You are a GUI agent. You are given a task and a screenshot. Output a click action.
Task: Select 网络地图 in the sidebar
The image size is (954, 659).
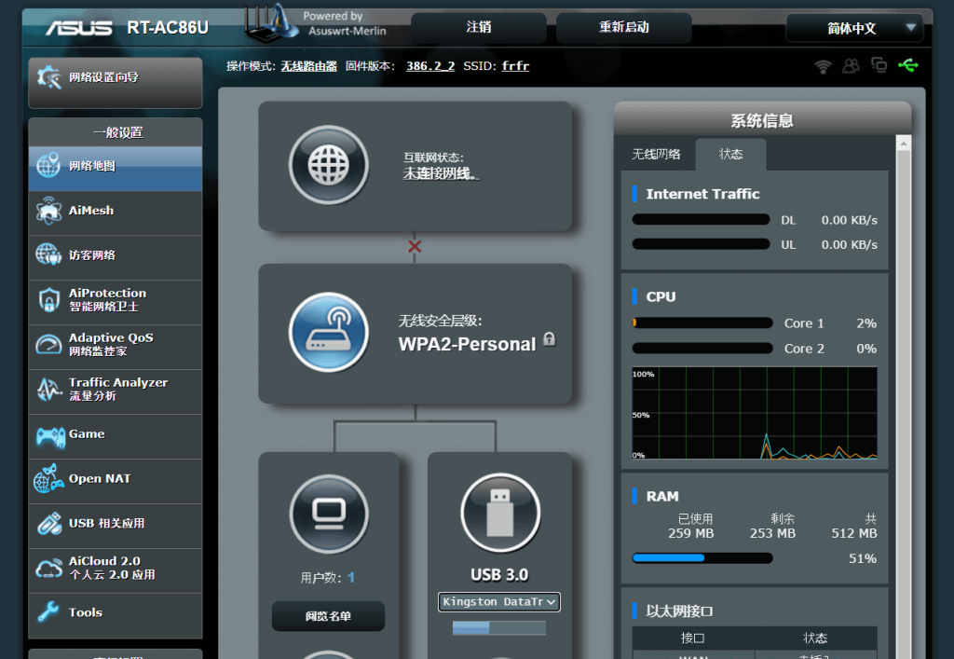pyautogui.click(x=115, y=167)
